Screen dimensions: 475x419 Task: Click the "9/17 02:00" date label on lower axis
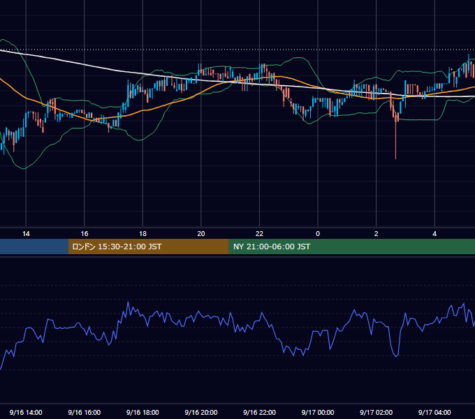pyautogui.click(x=376, y=412)
